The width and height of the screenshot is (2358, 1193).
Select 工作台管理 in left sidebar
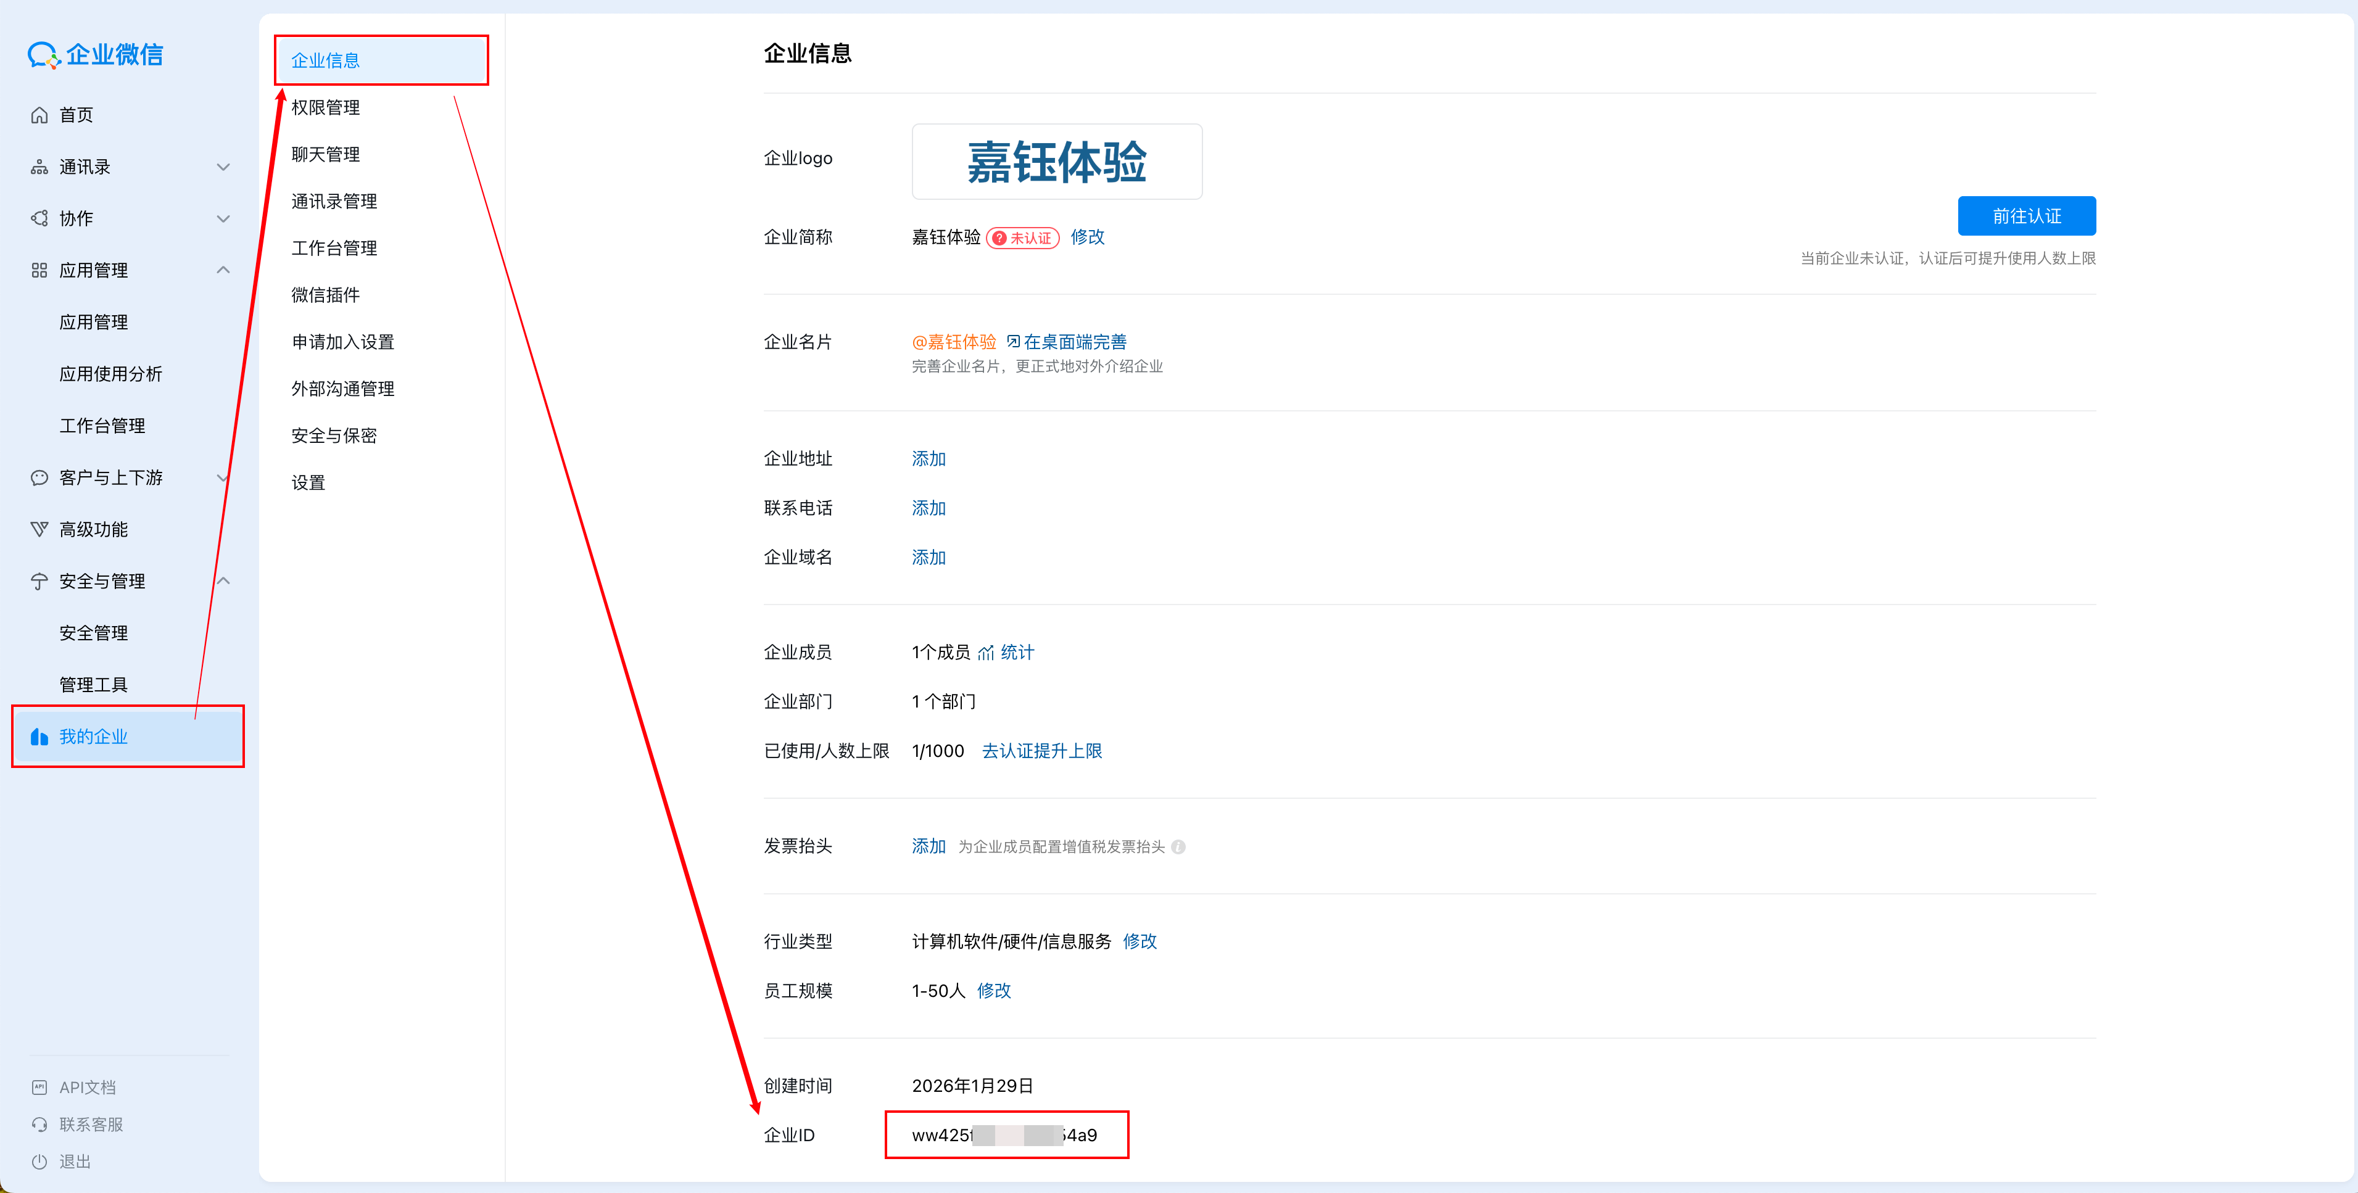102,426
